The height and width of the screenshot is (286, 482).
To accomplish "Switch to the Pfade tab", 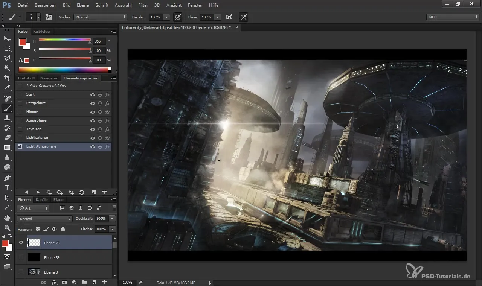I will click(x=58, y=200).
